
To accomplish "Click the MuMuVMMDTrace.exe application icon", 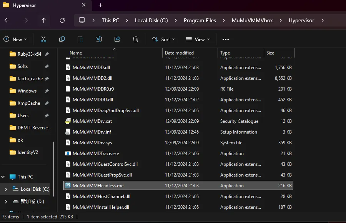I will pyautogui.click(x=68, y=153).
